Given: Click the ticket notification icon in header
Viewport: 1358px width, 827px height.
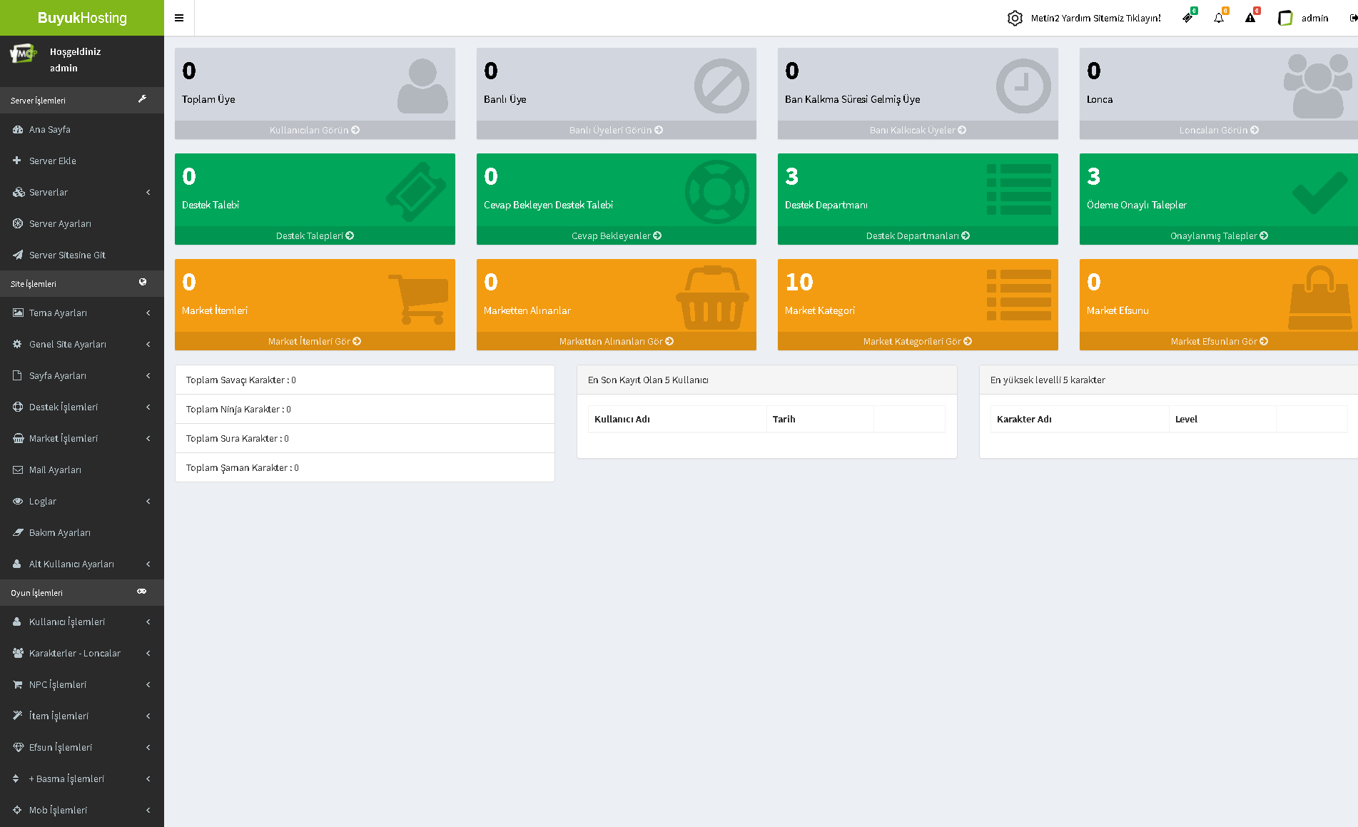Looking at the screenshot, I should tap(1187, 18).
